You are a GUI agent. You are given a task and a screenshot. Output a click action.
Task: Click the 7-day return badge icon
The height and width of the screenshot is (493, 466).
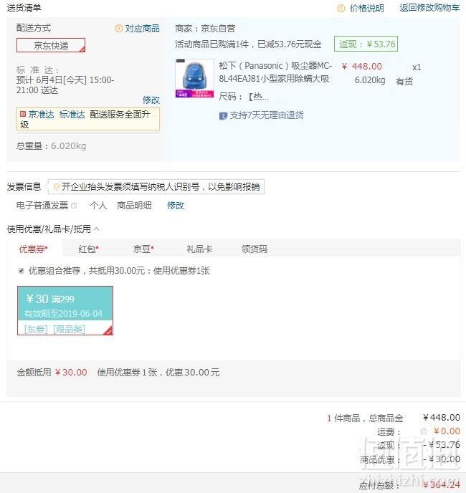[x=223, y=116]
